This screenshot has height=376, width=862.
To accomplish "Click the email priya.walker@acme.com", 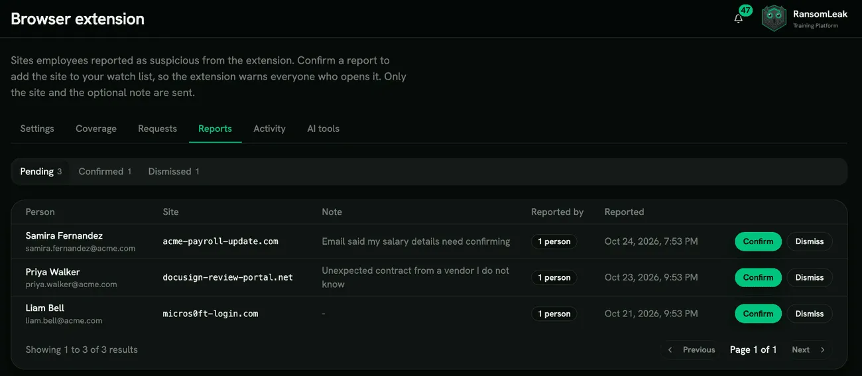I will point(71,284).
